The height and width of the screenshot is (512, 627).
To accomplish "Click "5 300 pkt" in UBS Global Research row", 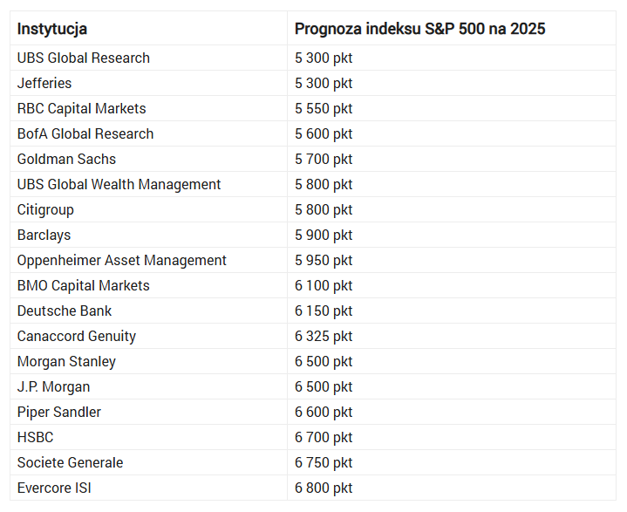I will [x=324, y=58].
